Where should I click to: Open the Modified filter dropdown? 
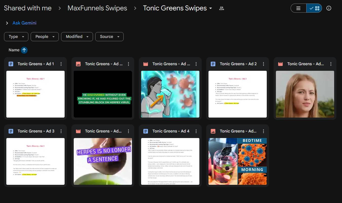point(77,37)
